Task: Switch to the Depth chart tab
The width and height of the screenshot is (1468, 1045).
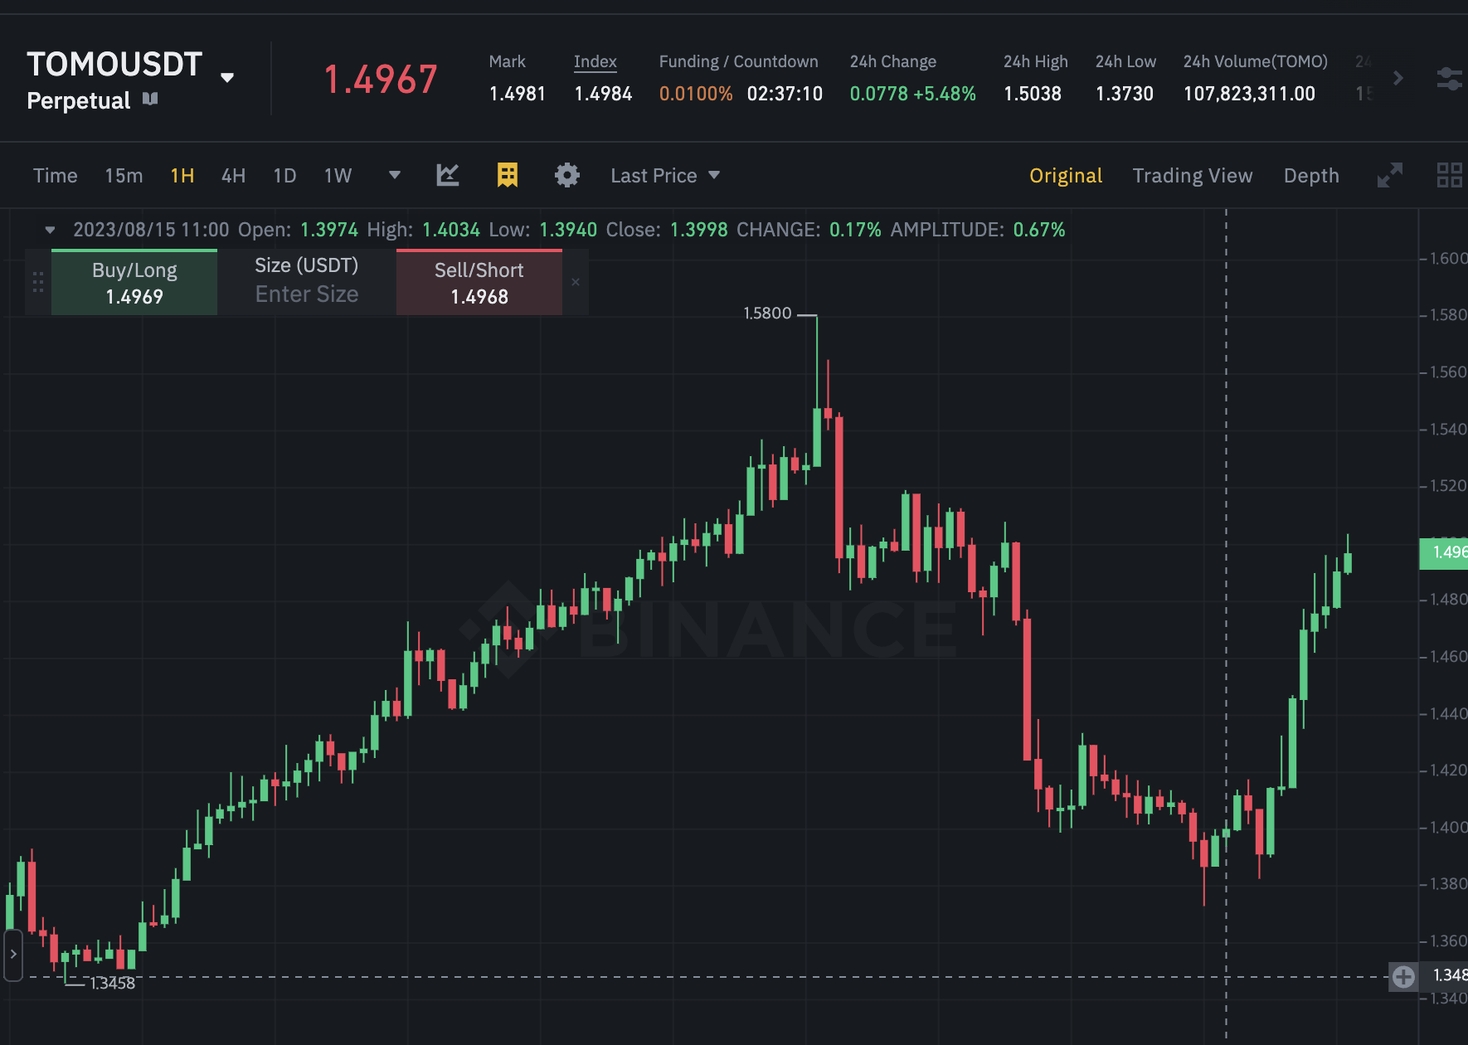Action: tap(1310, 176)
